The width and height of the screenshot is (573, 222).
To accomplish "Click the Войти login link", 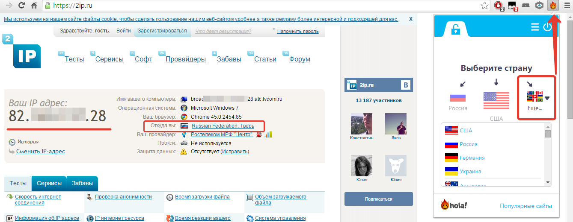I will pyautogui.click(x=123, y=31).
